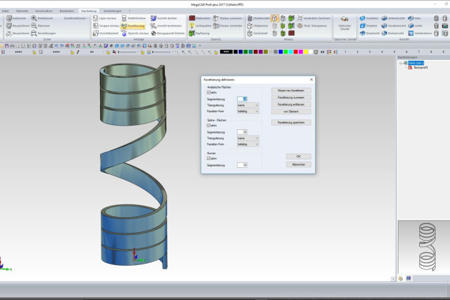Open the Materialien tool
450x300 pixels.
point(191,17)
